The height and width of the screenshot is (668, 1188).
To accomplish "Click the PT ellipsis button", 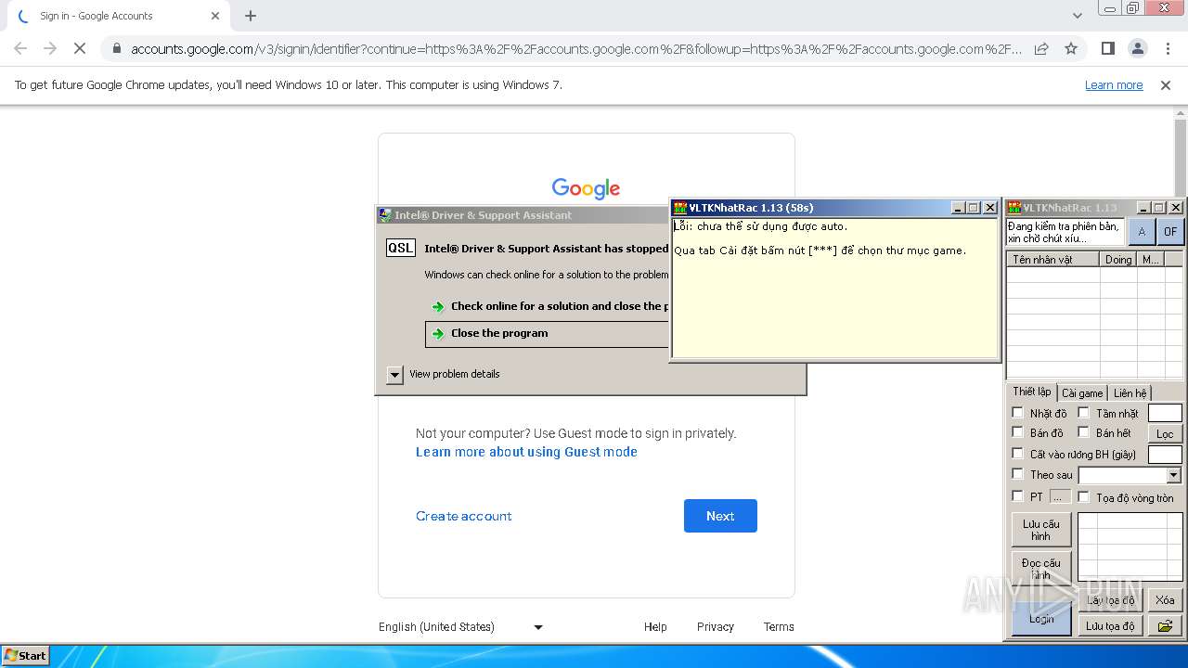I will click(x=1061, y=496).
